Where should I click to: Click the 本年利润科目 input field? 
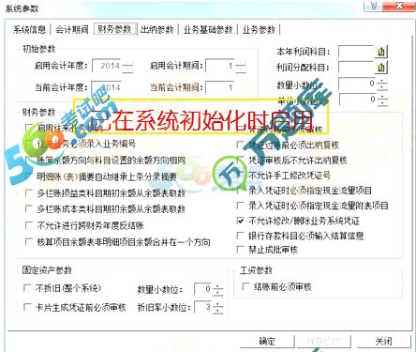356,52
